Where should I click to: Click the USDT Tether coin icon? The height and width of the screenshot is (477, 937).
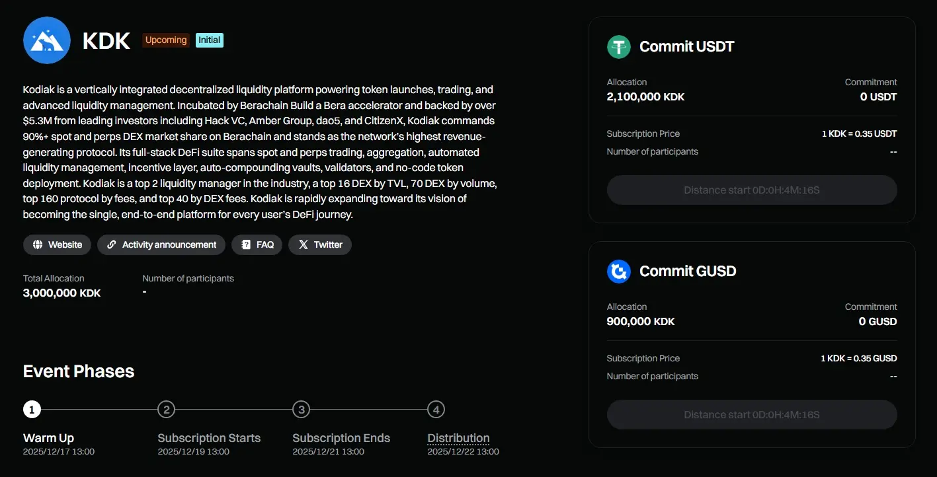click(619, 47)
